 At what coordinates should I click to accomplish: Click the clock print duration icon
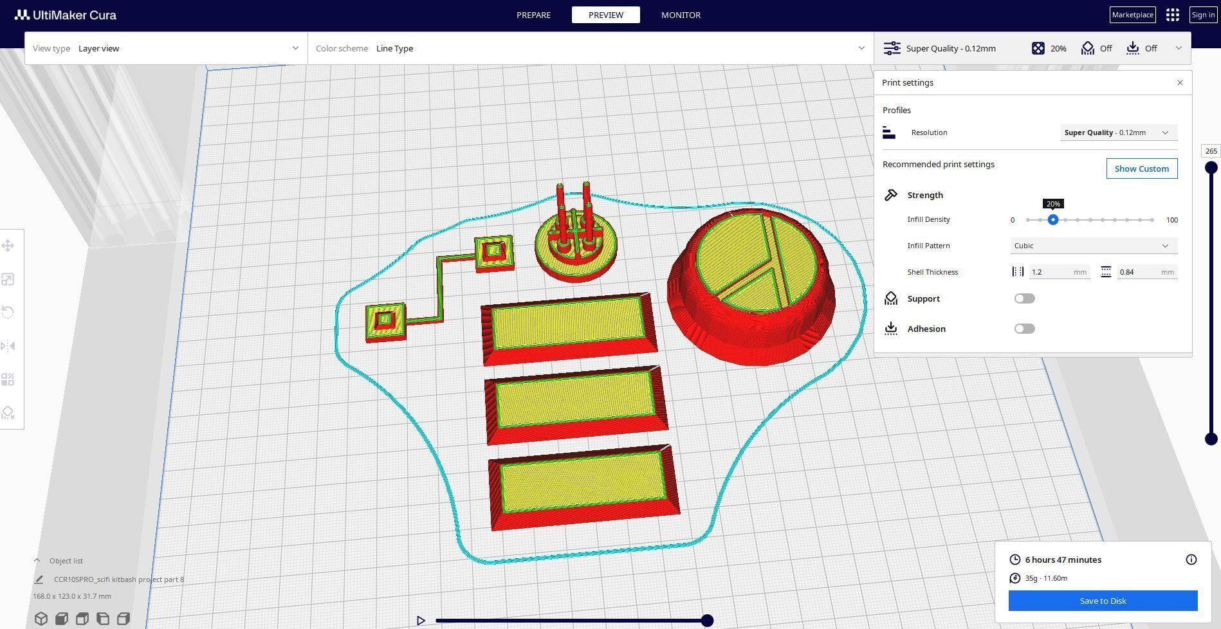[1015, 560]
